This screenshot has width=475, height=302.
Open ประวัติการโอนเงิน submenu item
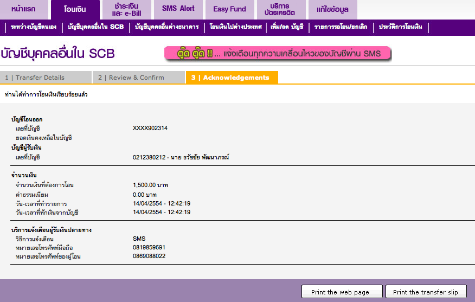[401, 27]
